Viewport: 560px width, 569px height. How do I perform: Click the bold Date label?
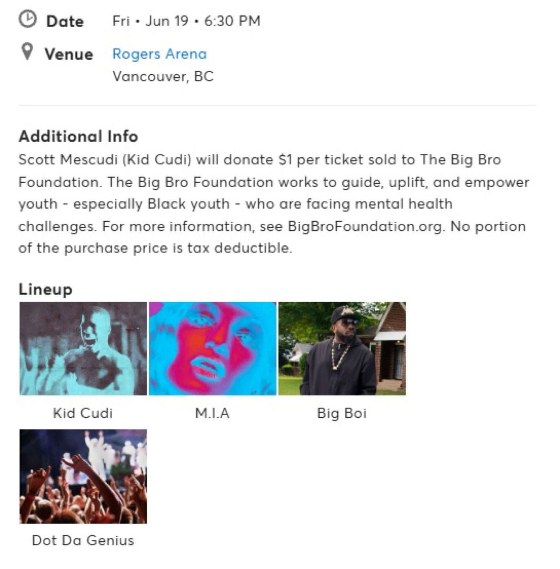tap(65, 21)
